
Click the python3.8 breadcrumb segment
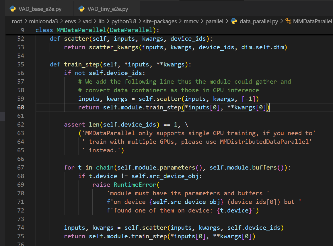124,21
